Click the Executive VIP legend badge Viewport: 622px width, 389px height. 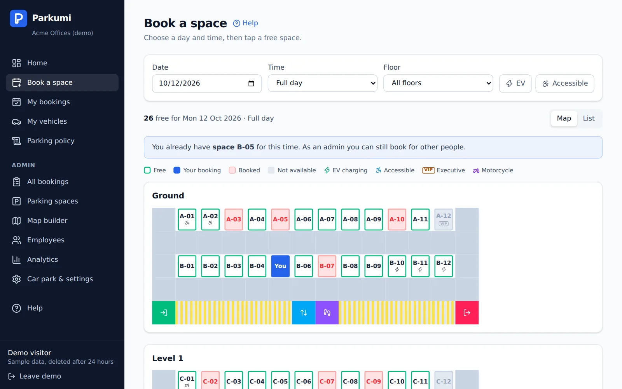tap(428, 170)
